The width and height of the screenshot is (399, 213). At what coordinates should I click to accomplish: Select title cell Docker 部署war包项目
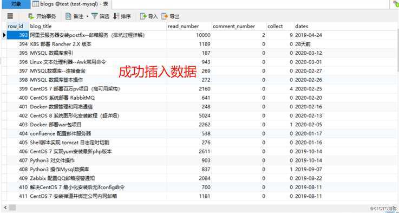click(97, 125)
